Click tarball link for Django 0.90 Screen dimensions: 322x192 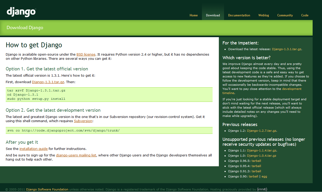[253, 176]
